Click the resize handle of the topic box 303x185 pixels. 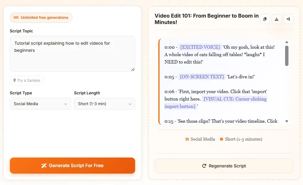[133, 70]
